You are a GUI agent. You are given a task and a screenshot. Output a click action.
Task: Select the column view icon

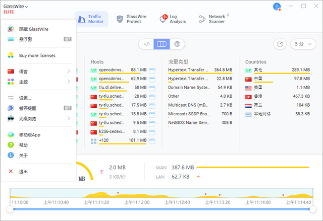click(x=161, y=44)
